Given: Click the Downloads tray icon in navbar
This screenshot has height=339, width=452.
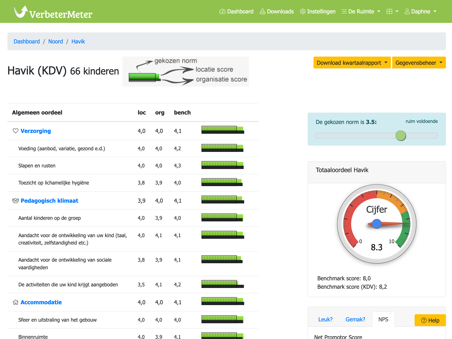Looking at the screenshot, I should (x=262, y=12).
